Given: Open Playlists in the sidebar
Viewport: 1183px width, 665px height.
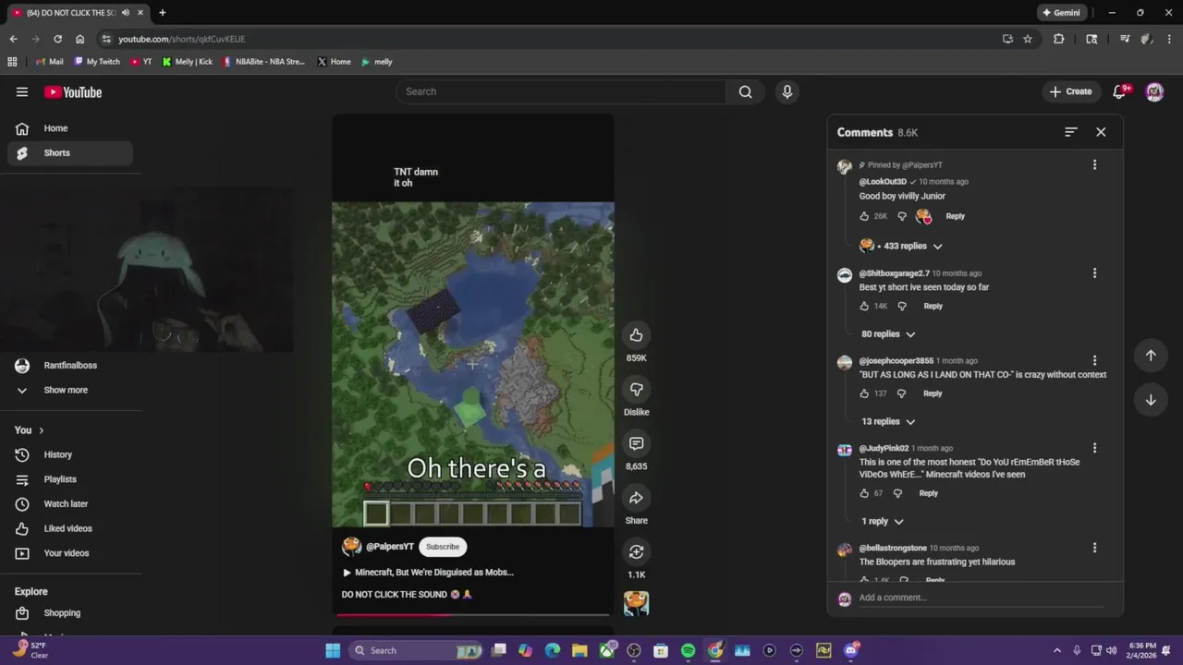Looking at the screenshot, I should click(70, 479).
